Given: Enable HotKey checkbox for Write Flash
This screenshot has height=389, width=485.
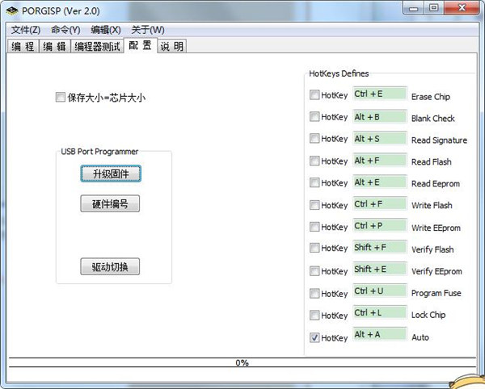Looking at the screenshot, I should click(314, 205).
